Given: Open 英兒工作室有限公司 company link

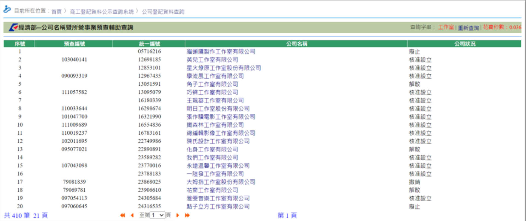Looking at the screenshot, I should coord(212,60).
